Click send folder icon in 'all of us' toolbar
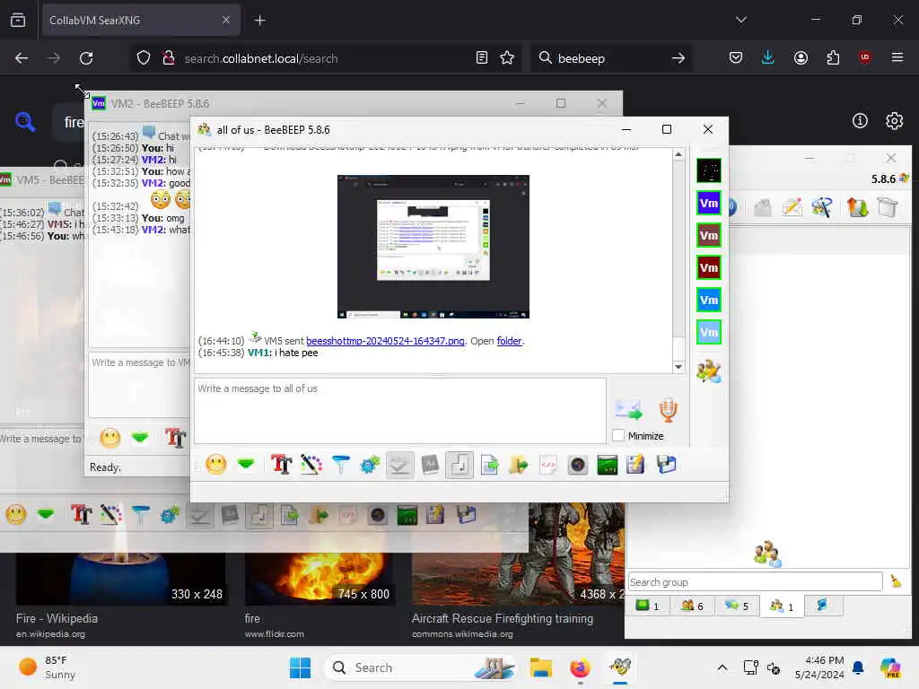This screenshot has height=689, width=919. pos(519,465)
